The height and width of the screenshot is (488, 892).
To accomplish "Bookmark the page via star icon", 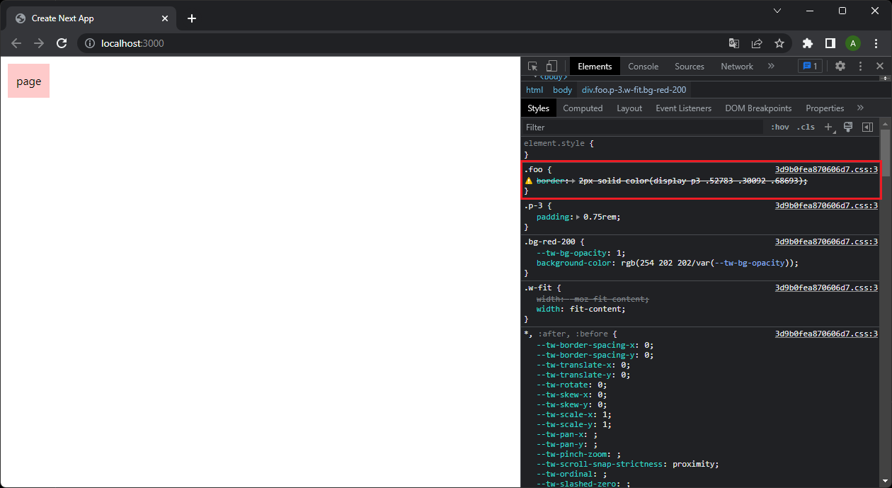I will coord(779,43).
